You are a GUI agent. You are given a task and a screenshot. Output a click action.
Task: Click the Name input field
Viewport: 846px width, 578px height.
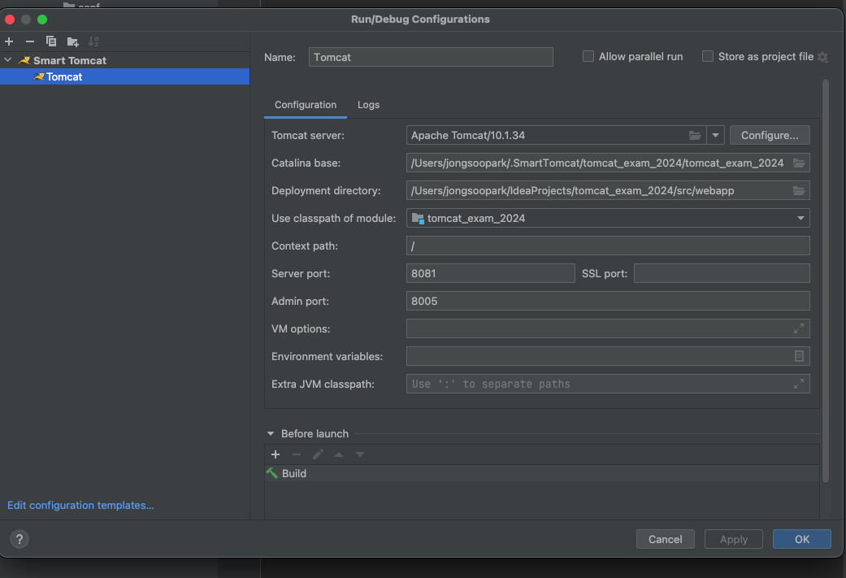click(x=431, y=57)
